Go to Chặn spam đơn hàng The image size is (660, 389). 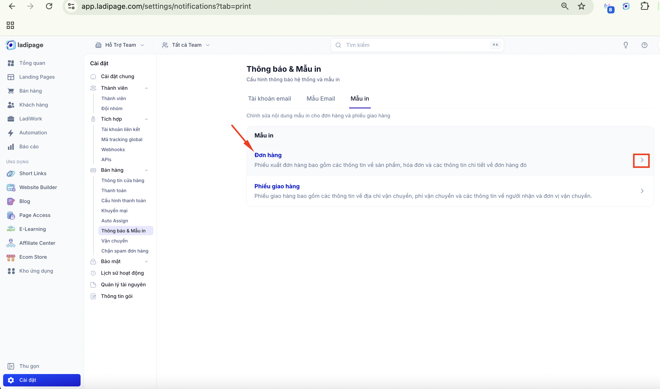[x=125, y=251]
